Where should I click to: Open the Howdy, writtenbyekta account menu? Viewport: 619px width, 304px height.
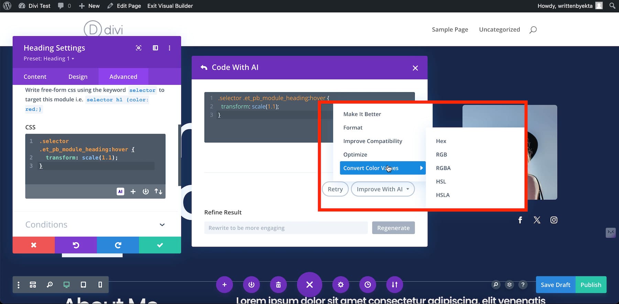570,6
